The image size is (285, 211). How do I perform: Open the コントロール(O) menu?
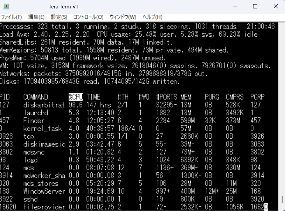[88, 17]
